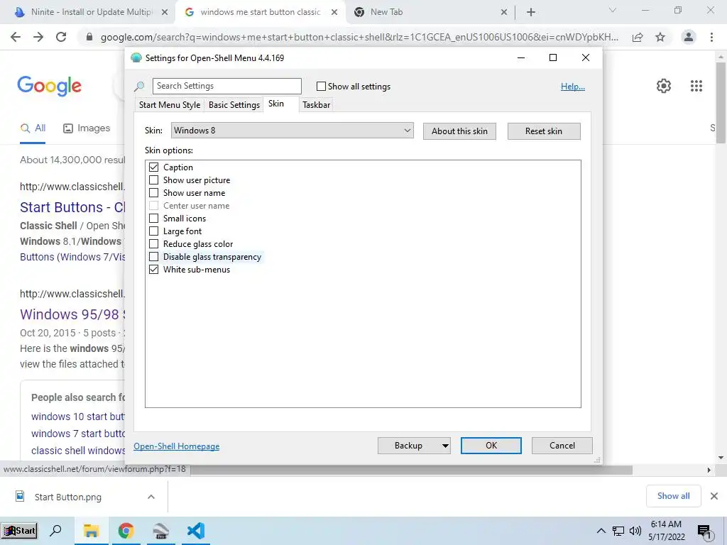Viewport: 727px width, 545px height.
Task: Check Small icons option
Action: click(154, 219)
